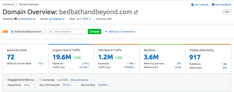The height and width of the screenshot is (92, 234).
Task: Click the United States flag icon
Action: point(16,19)
